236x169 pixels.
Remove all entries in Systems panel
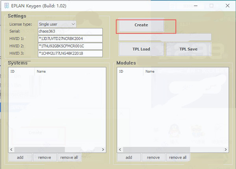69,158
